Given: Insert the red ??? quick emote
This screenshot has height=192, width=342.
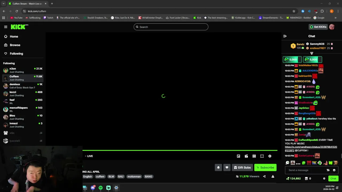Looking at the screenshot, I should 309,163.
